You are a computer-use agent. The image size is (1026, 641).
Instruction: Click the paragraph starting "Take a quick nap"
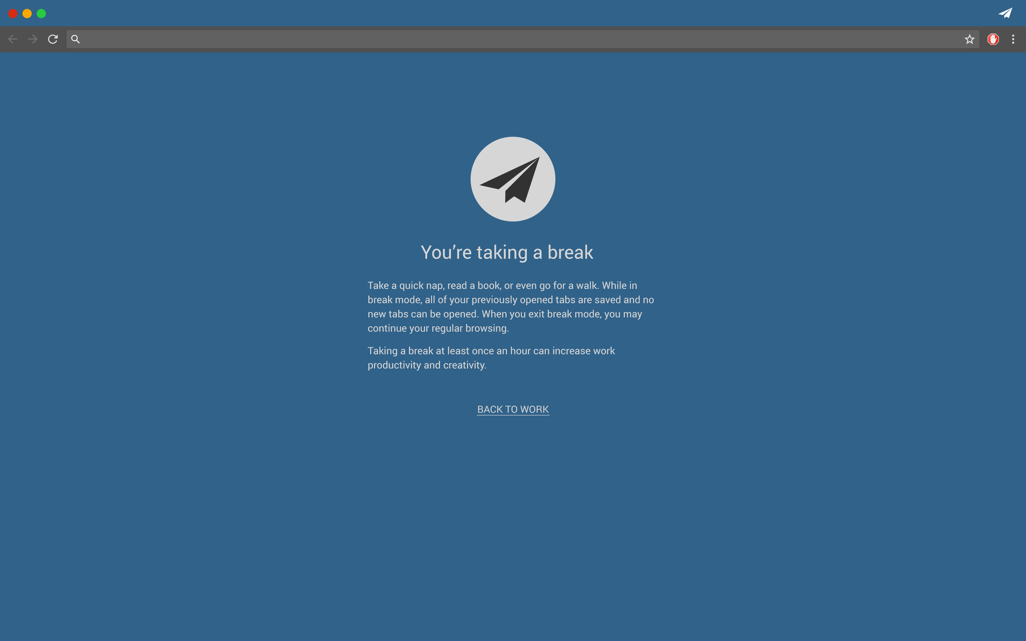click(511, 306)
